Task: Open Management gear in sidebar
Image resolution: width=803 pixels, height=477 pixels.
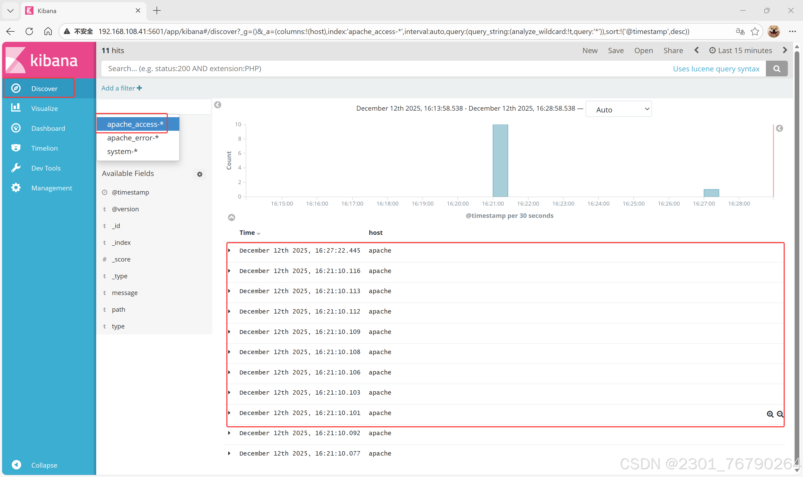Action: point(16,188)
